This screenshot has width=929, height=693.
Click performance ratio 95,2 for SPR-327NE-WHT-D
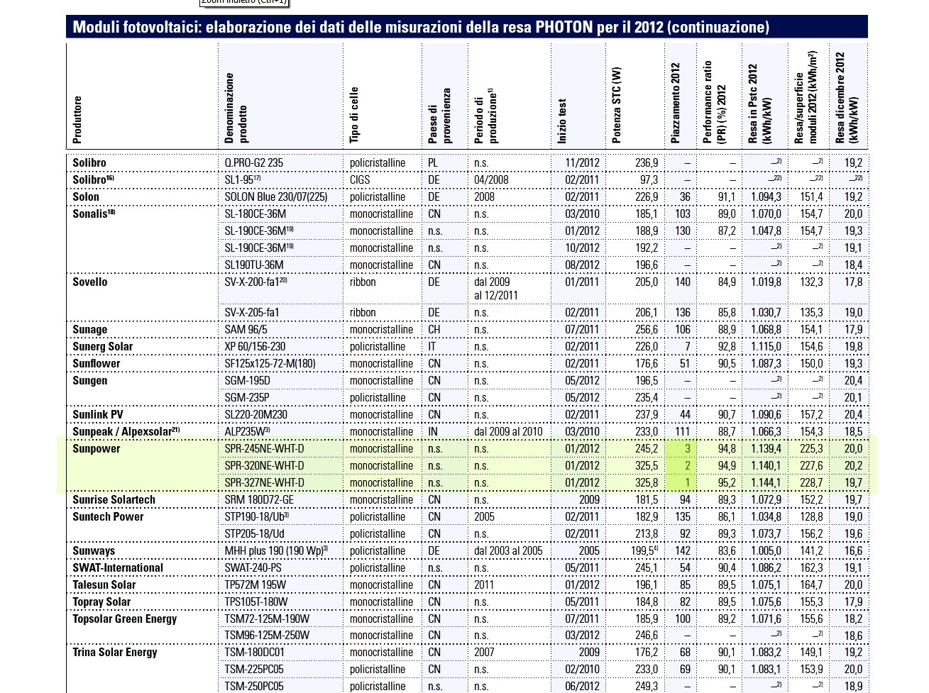[727, 483]
